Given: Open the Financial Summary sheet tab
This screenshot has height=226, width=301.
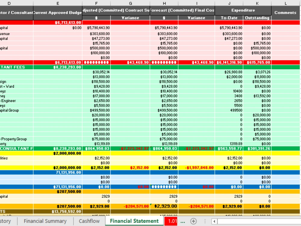Looking at the screenshot, I should pos(45,221).
